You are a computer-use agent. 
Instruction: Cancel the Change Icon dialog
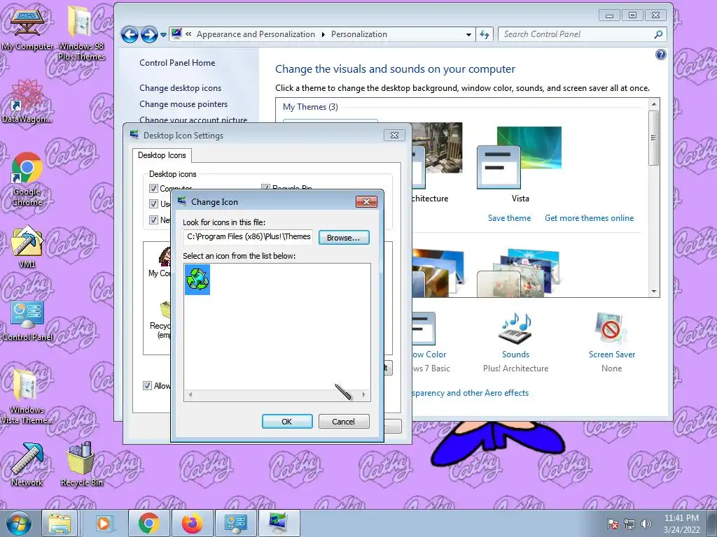(343, 421)
